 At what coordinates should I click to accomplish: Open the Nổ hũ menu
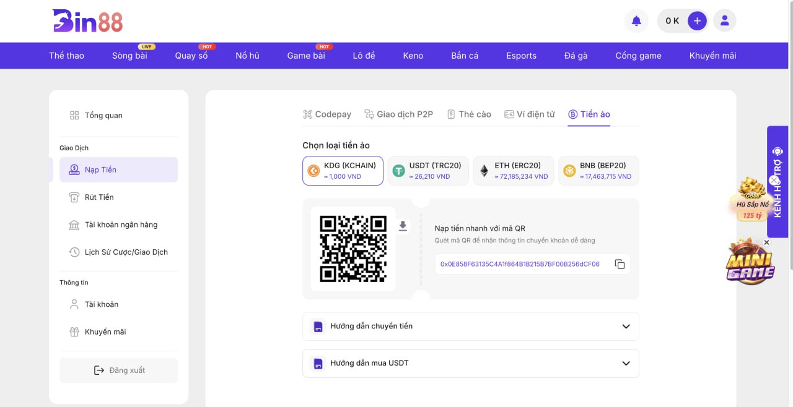coord(247,56)
